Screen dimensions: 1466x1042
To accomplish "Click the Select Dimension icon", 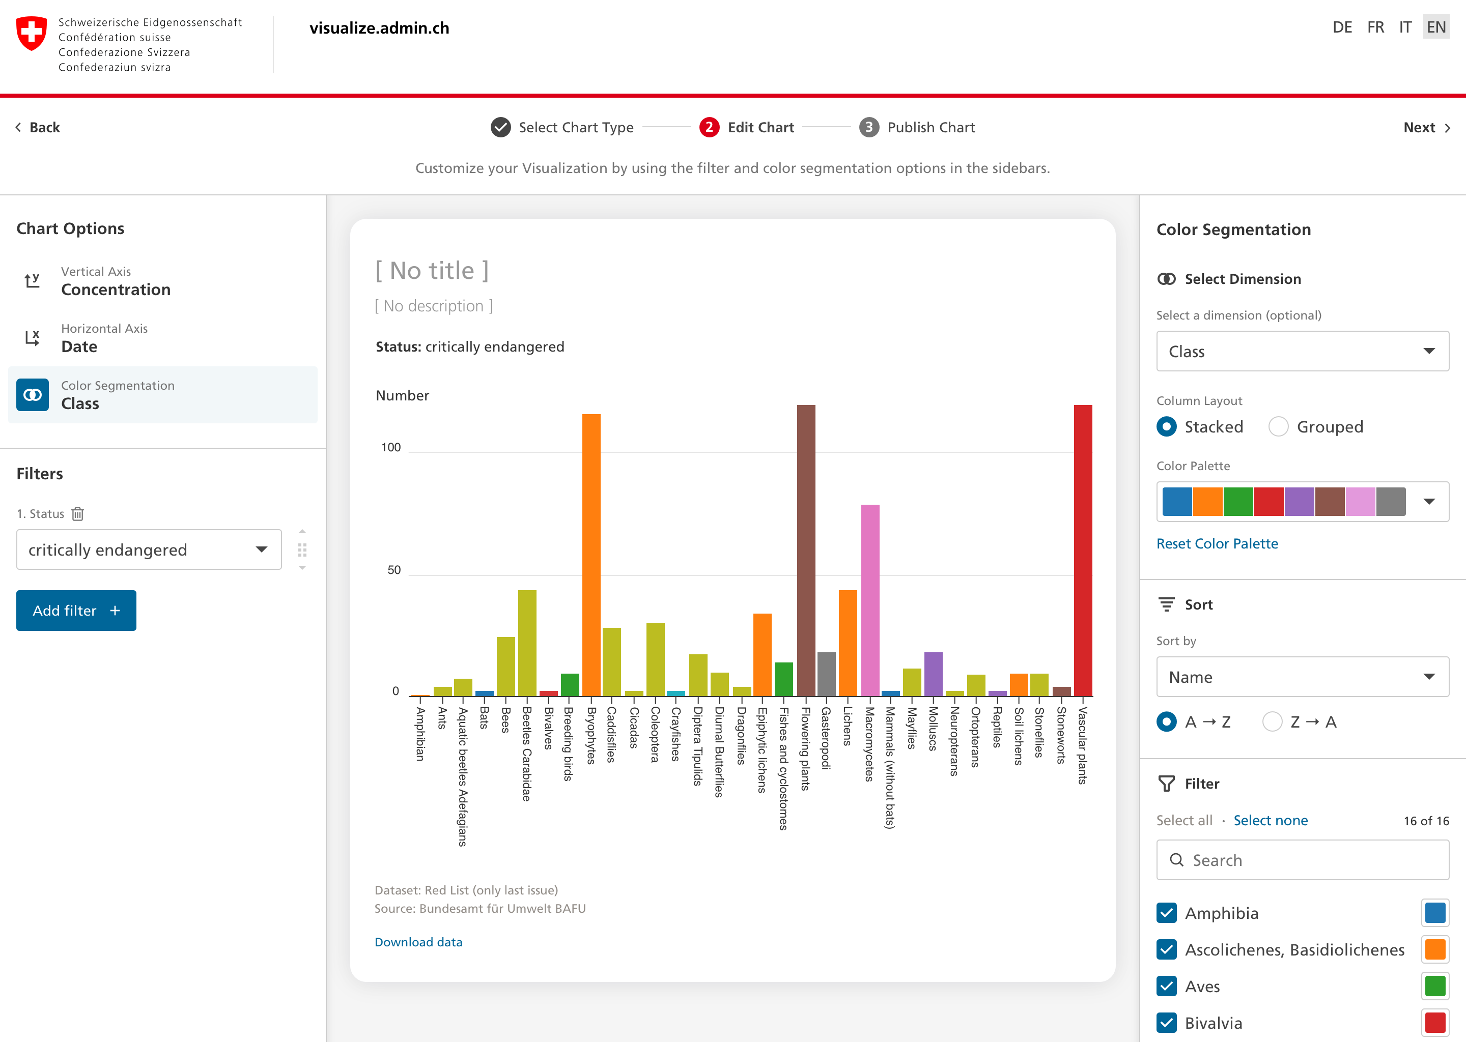I will click(x=1166, y=278).
